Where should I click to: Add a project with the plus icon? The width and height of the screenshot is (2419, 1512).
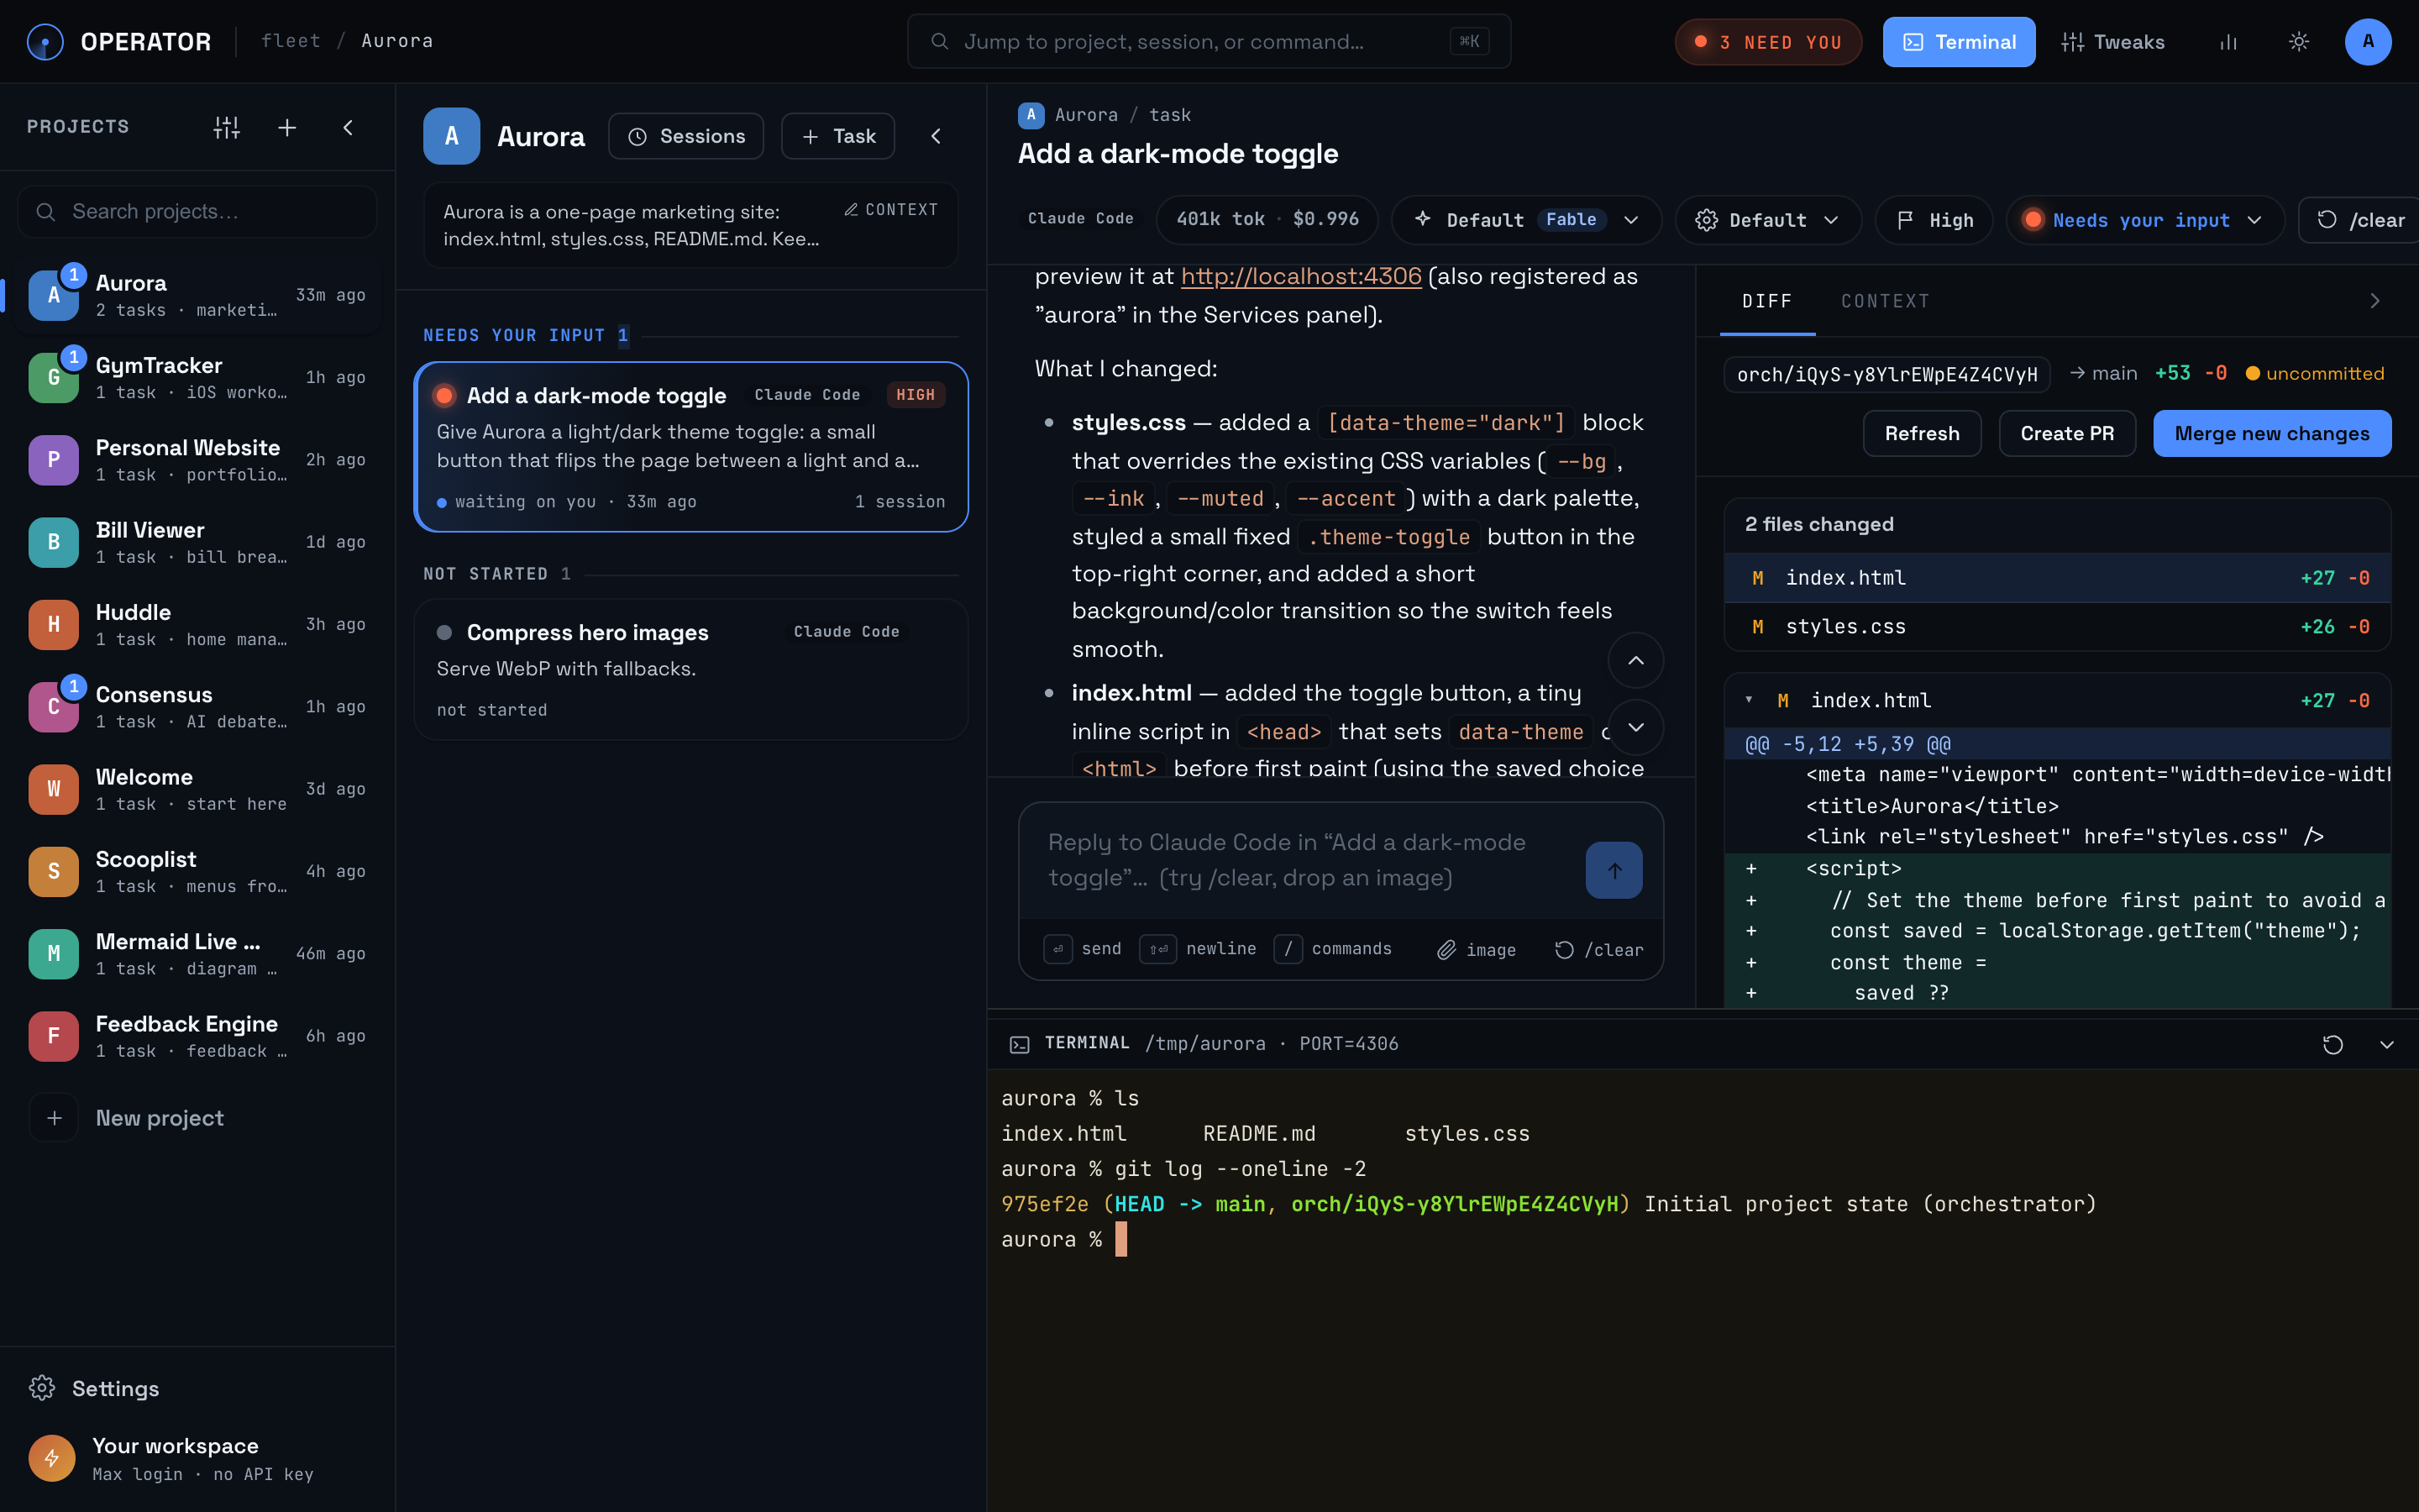[287, 127]
